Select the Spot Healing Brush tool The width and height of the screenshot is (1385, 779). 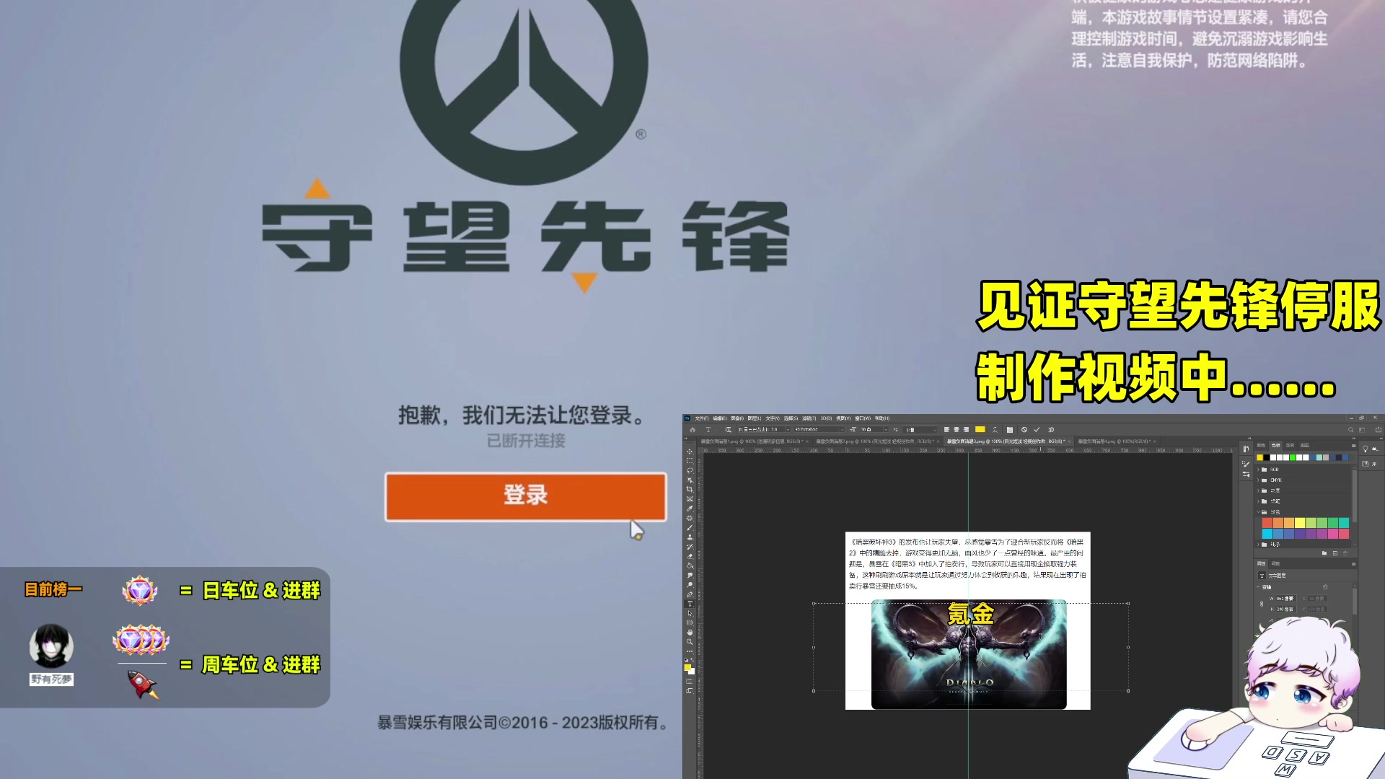[x=690, y=518]
